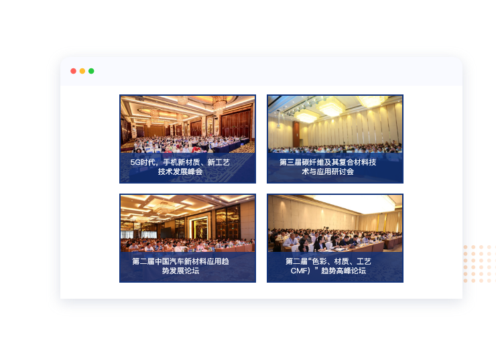Select the 'CMF）”趋势高峰论坛' caption line

click(x=328, y=271)
